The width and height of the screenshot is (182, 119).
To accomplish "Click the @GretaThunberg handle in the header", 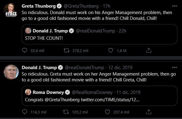I will click(81, 6).
